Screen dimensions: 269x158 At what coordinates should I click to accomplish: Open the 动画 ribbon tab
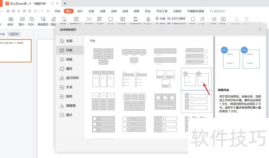[x=103, y=11]
